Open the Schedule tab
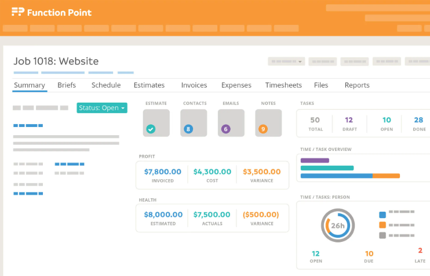The width and height of the screenshot is (430, 276). point(106,85)
